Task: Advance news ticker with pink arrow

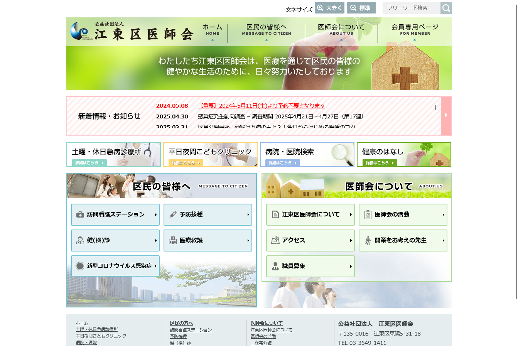Action: pos(446,116)
